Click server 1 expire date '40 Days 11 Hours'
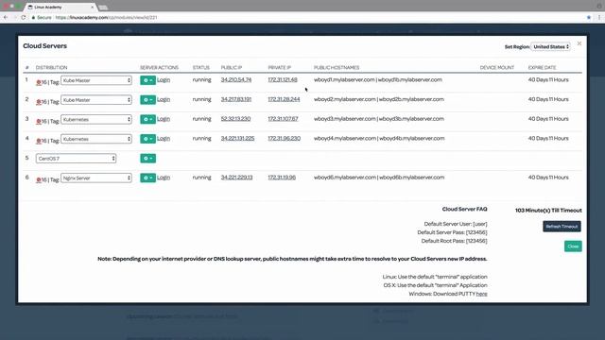This screenshot has height=340, width=605. point(548,79)
